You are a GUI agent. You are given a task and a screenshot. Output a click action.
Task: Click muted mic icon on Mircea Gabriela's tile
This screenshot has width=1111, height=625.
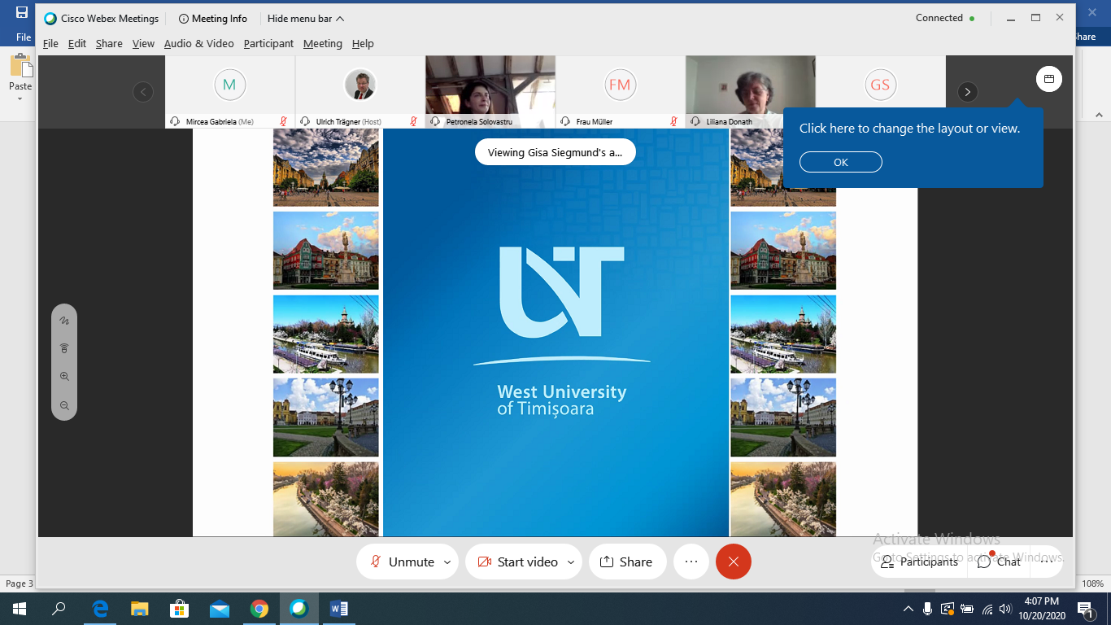click(x=283, y=121)
